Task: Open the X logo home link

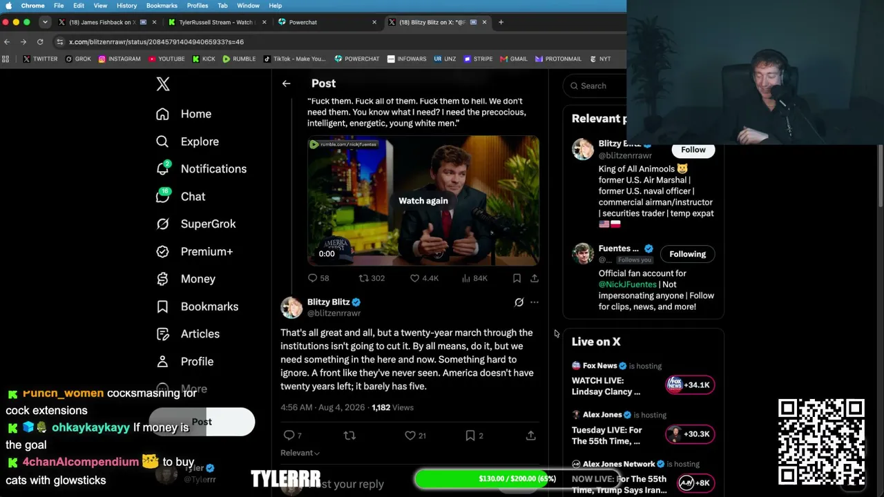Action: point(163,84)
